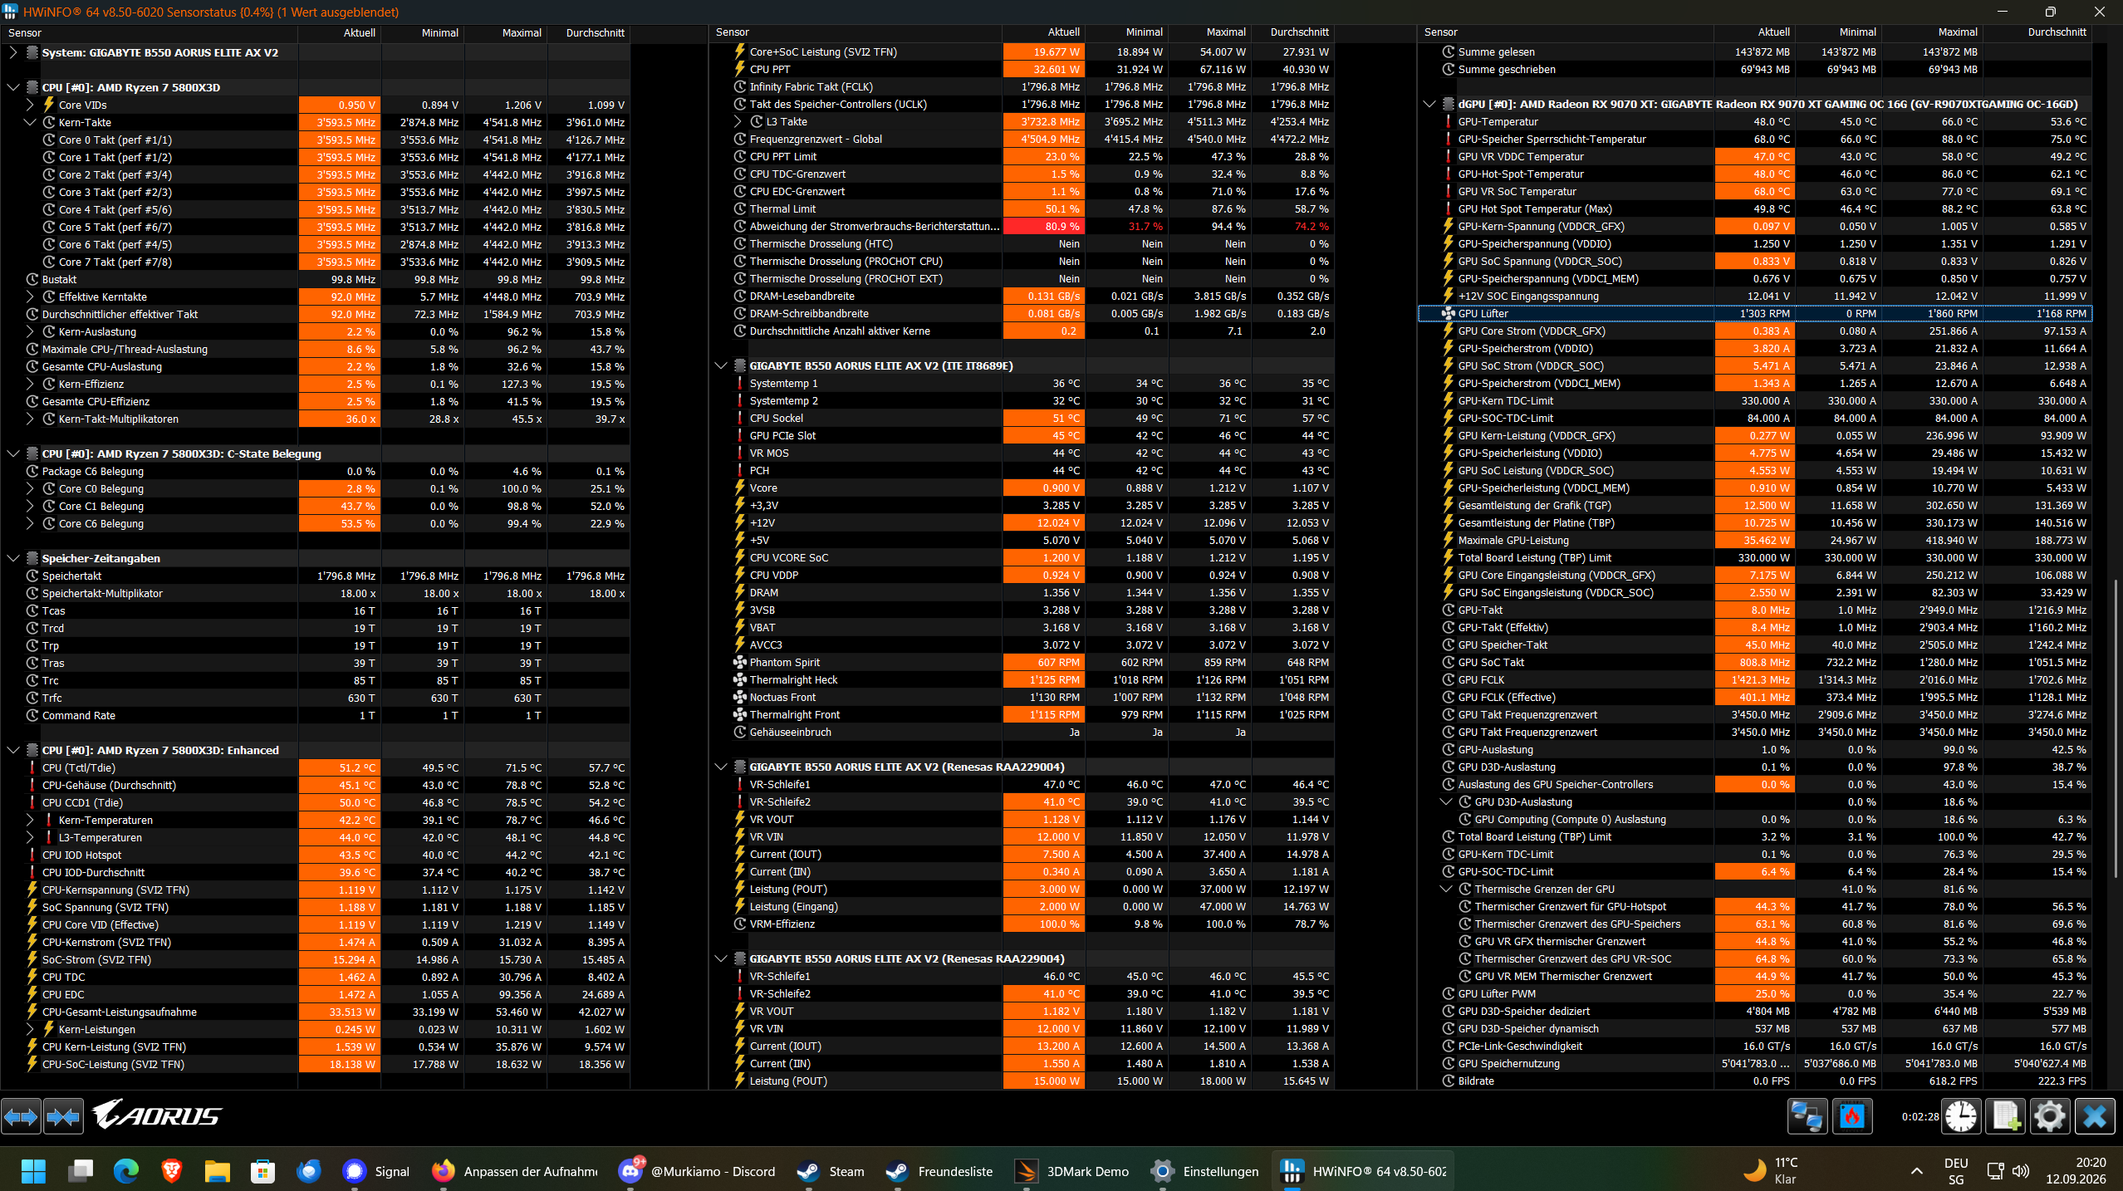The width and height of the screenshot is (2123, 1191).
Task: Collapse the CPU [#0]: AMD Ryzen 7 5800X3D group
Action: [13, 87]
